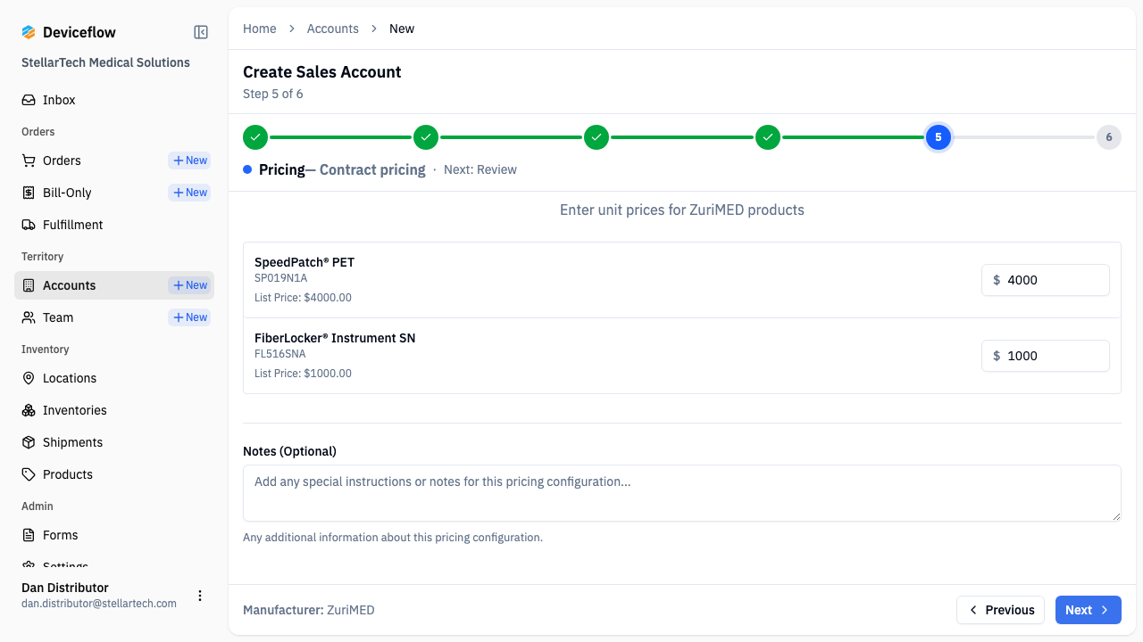The width and height of the screenshot is (1143, 642).
Task: Click inside the Notes text area
Action: [681, 492]
